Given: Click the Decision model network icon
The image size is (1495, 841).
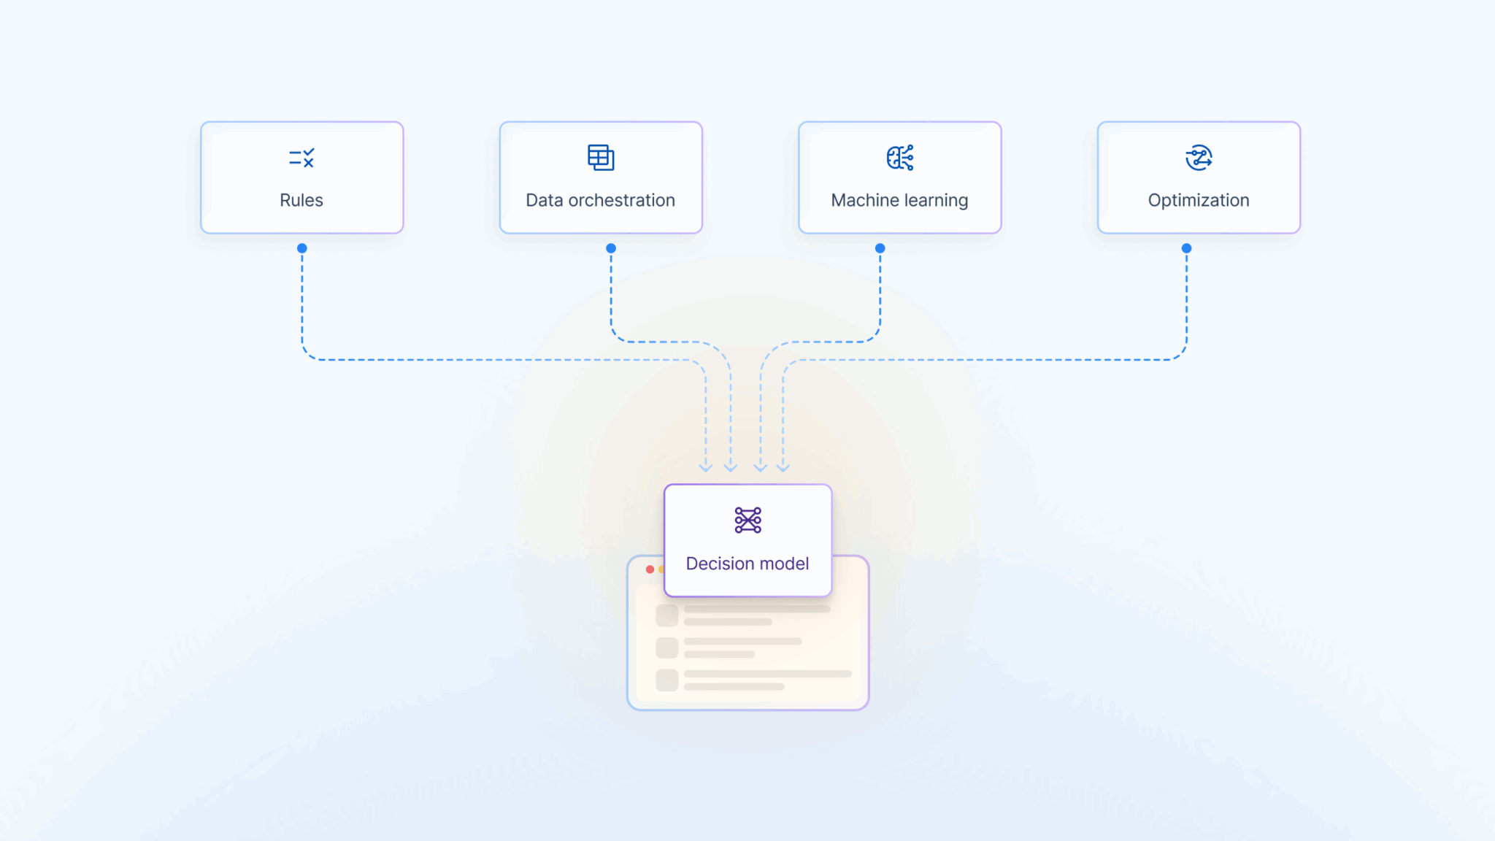Looking at the screenshot, I should pyautogui.click(x=748, y=521).
